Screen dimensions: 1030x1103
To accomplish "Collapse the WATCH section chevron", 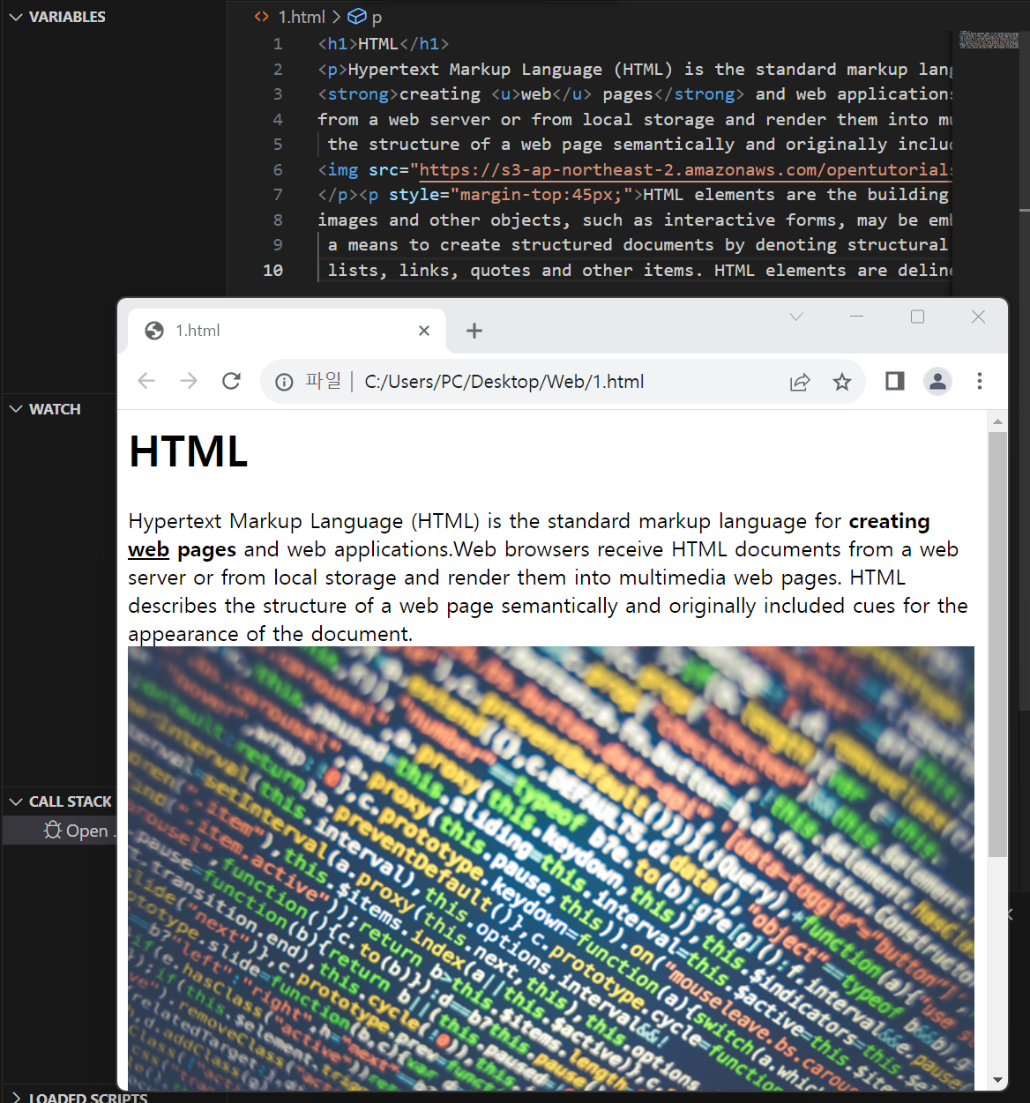I will click(16, 409).
